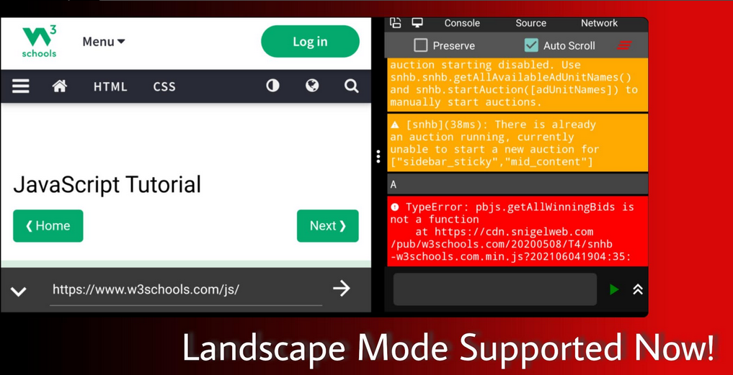Viewport: 733px width, 375px height.
Task: Open the CSS tutorial link
Action: tap(164, 86)
